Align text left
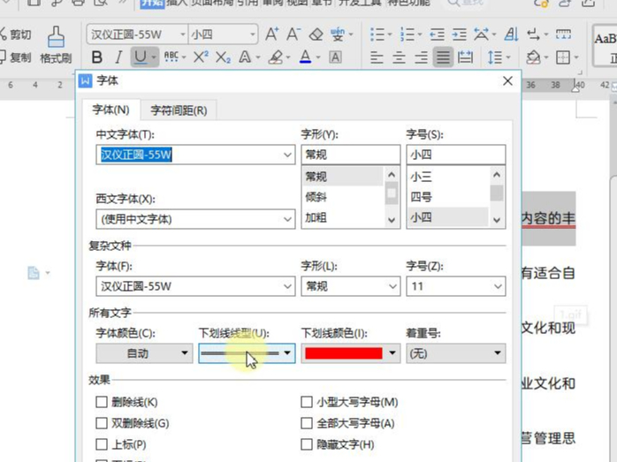 [377, 57]
